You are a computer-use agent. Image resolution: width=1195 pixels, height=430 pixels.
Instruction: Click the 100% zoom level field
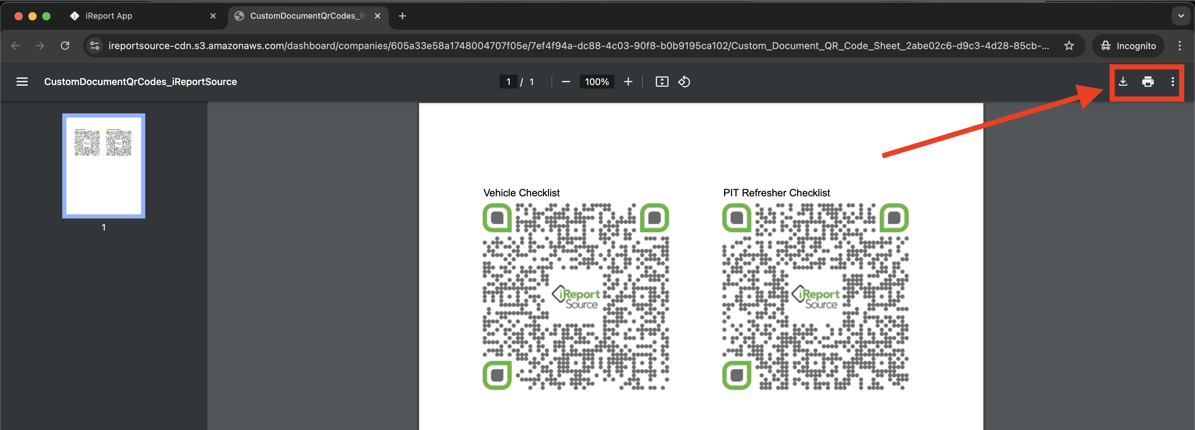[x=596, y=82]
